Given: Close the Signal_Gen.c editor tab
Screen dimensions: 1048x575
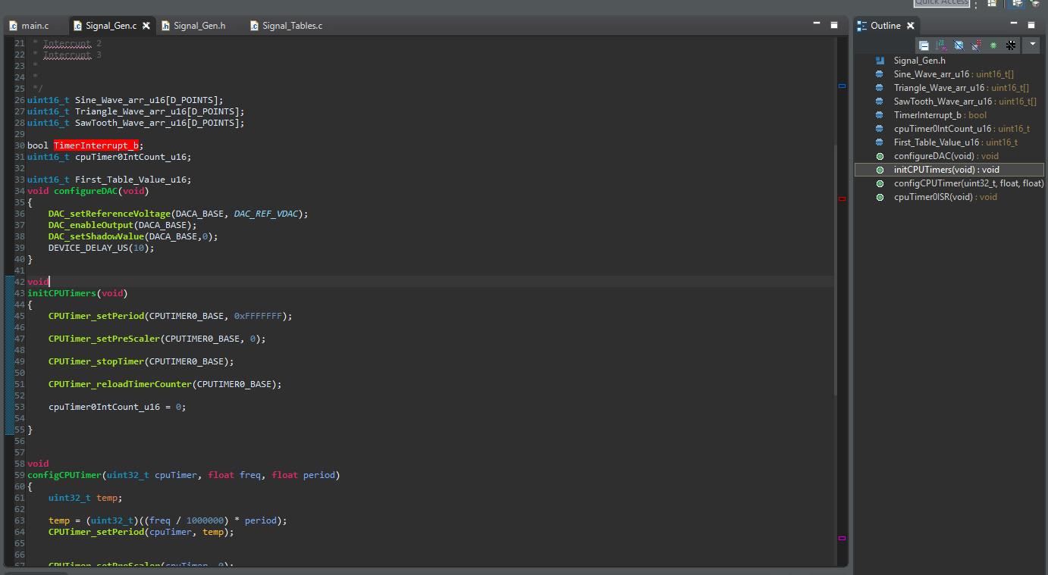Looking at the screenshot, I should 146,26.
